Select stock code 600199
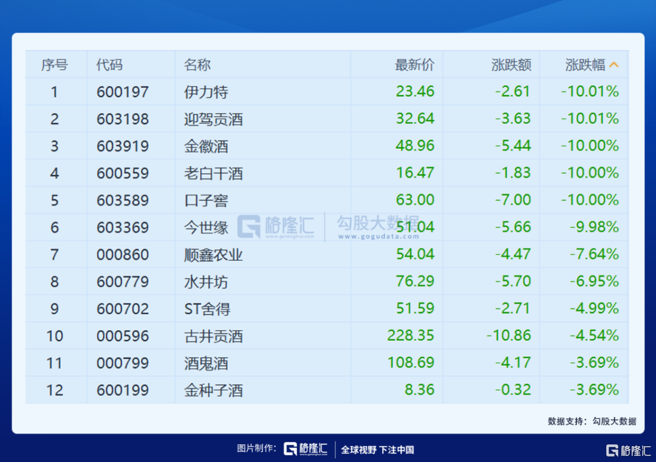This screenshot has height=462, width=656. 123,390
